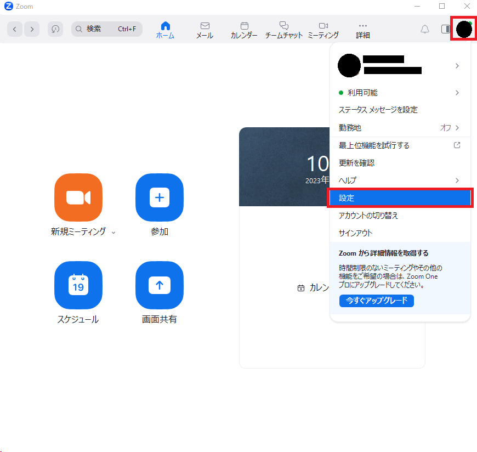
Task: Click the 今すぐアップグレード button
Action: (376, 301)
